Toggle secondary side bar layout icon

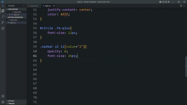coord(166,2)
